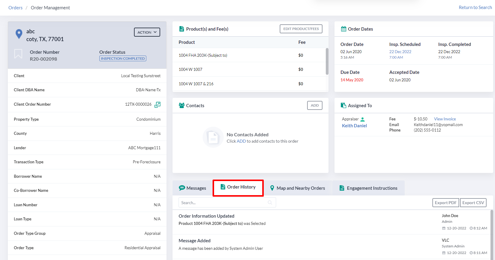This screenshot has height=260, width=495.
Task: Toggle the order bookmark flag icon
Action: [18, 54]
